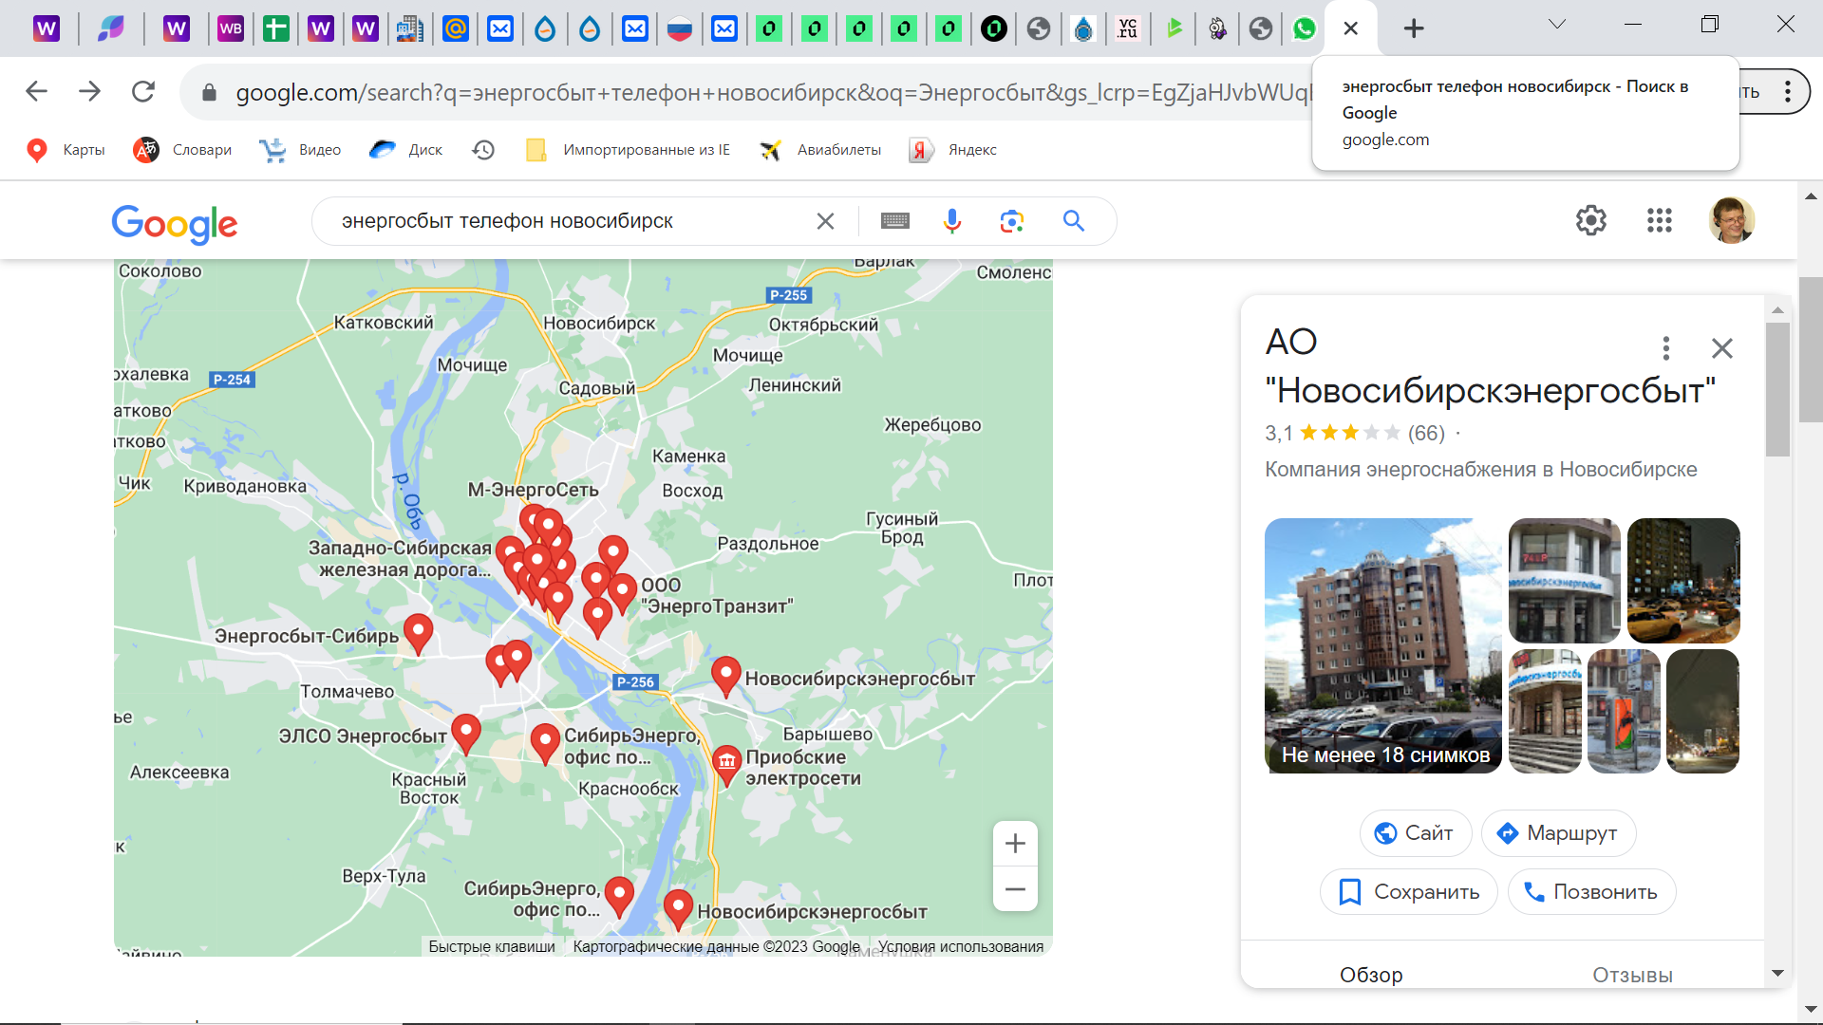The image size is (1823, 1025).
Task: Zoom in on the map
Action: [x=1015, y=843]
